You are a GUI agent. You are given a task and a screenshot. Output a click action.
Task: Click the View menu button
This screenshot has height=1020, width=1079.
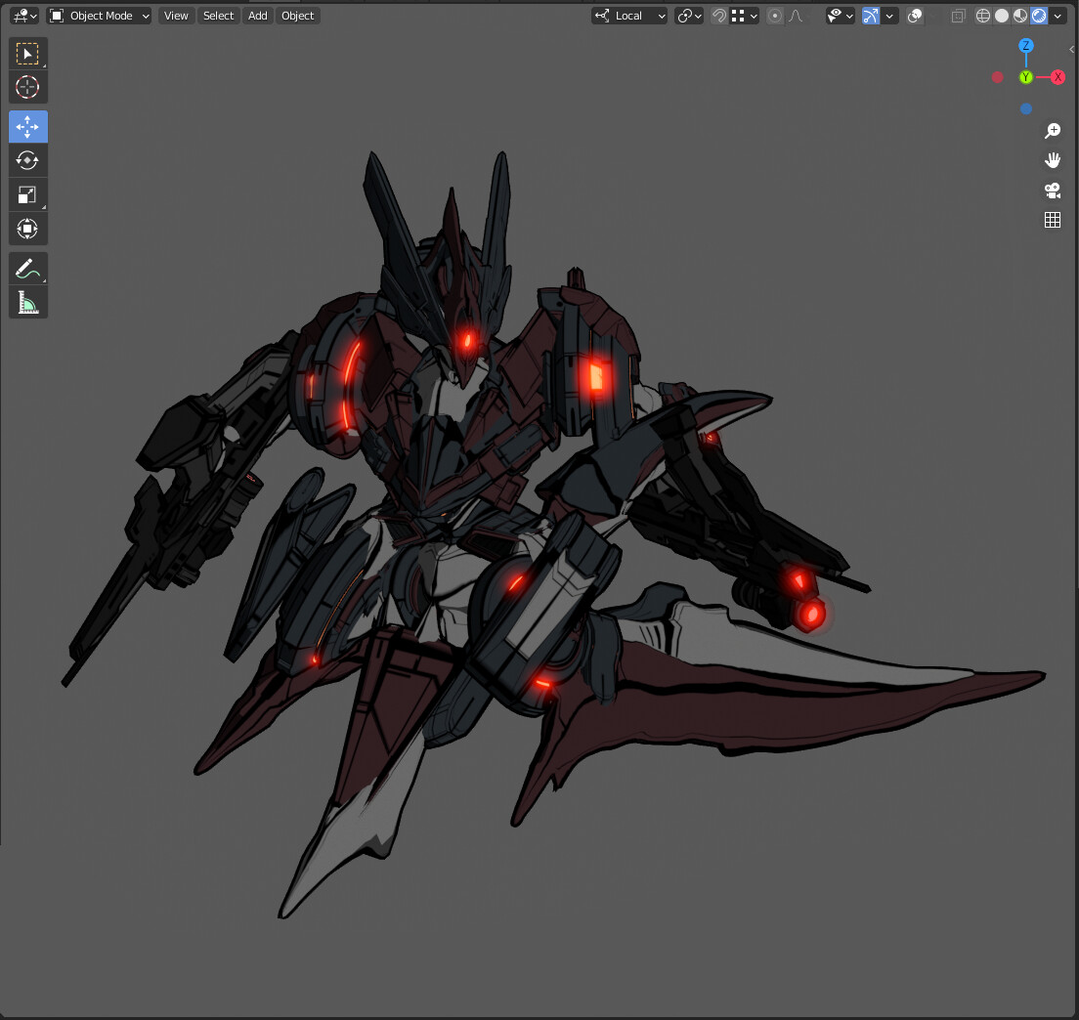pos(175,16)
